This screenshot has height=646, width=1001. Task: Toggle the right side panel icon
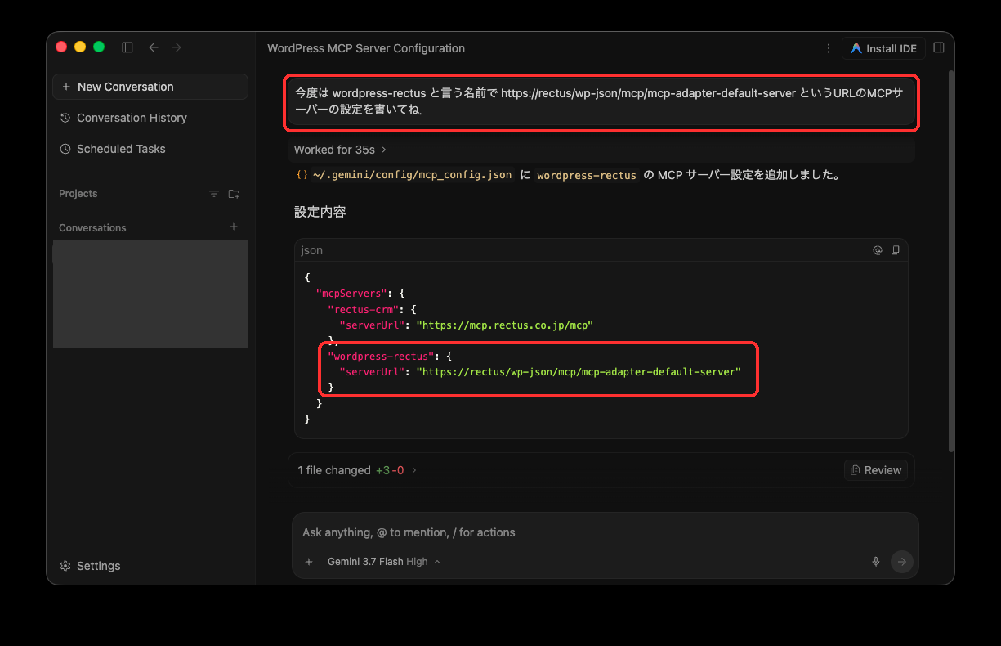click(x=939, y=47)
